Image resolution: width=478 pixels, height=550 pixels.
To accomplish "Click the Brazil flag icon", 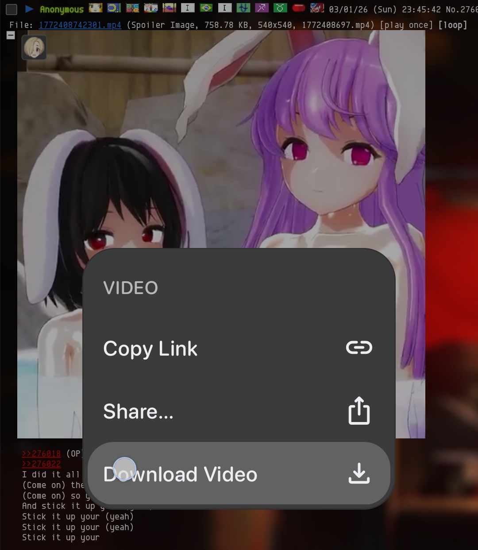I will [x=206, y=8].
